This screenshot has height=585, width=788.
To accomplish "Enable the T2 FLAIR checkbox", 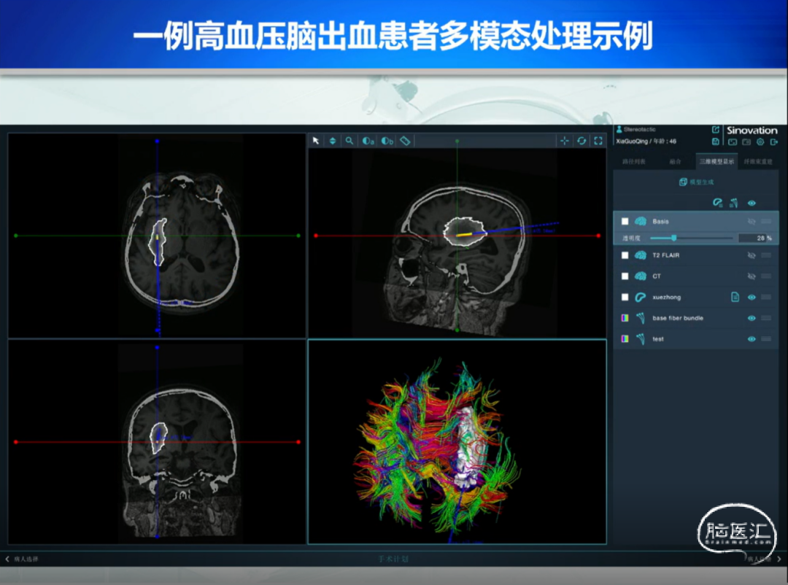I will pos(625,255).
